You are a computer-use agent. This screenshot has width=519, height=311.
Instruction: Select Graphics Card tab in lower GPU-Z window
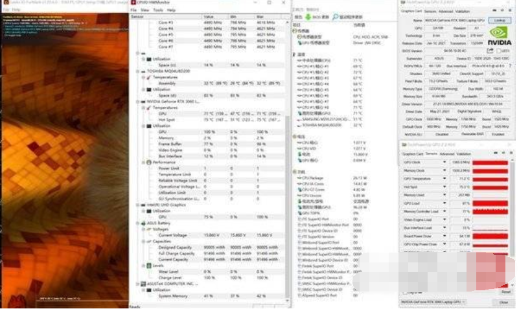pos(413,154)
